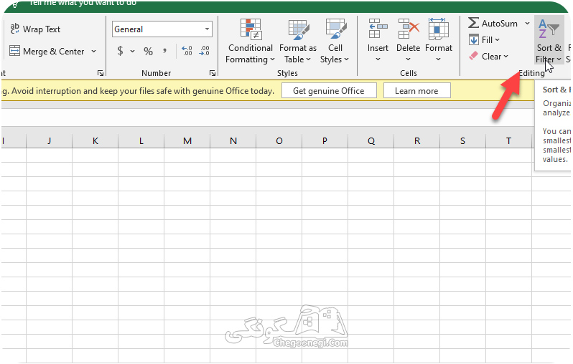
Task: Expand the AutoSum dropdown arrow
Action: (x=527, y=24)
